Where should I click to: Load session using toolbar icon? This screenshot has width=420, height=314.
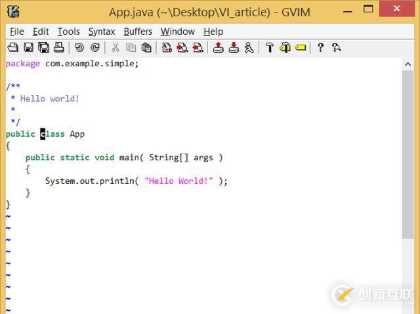218,47
